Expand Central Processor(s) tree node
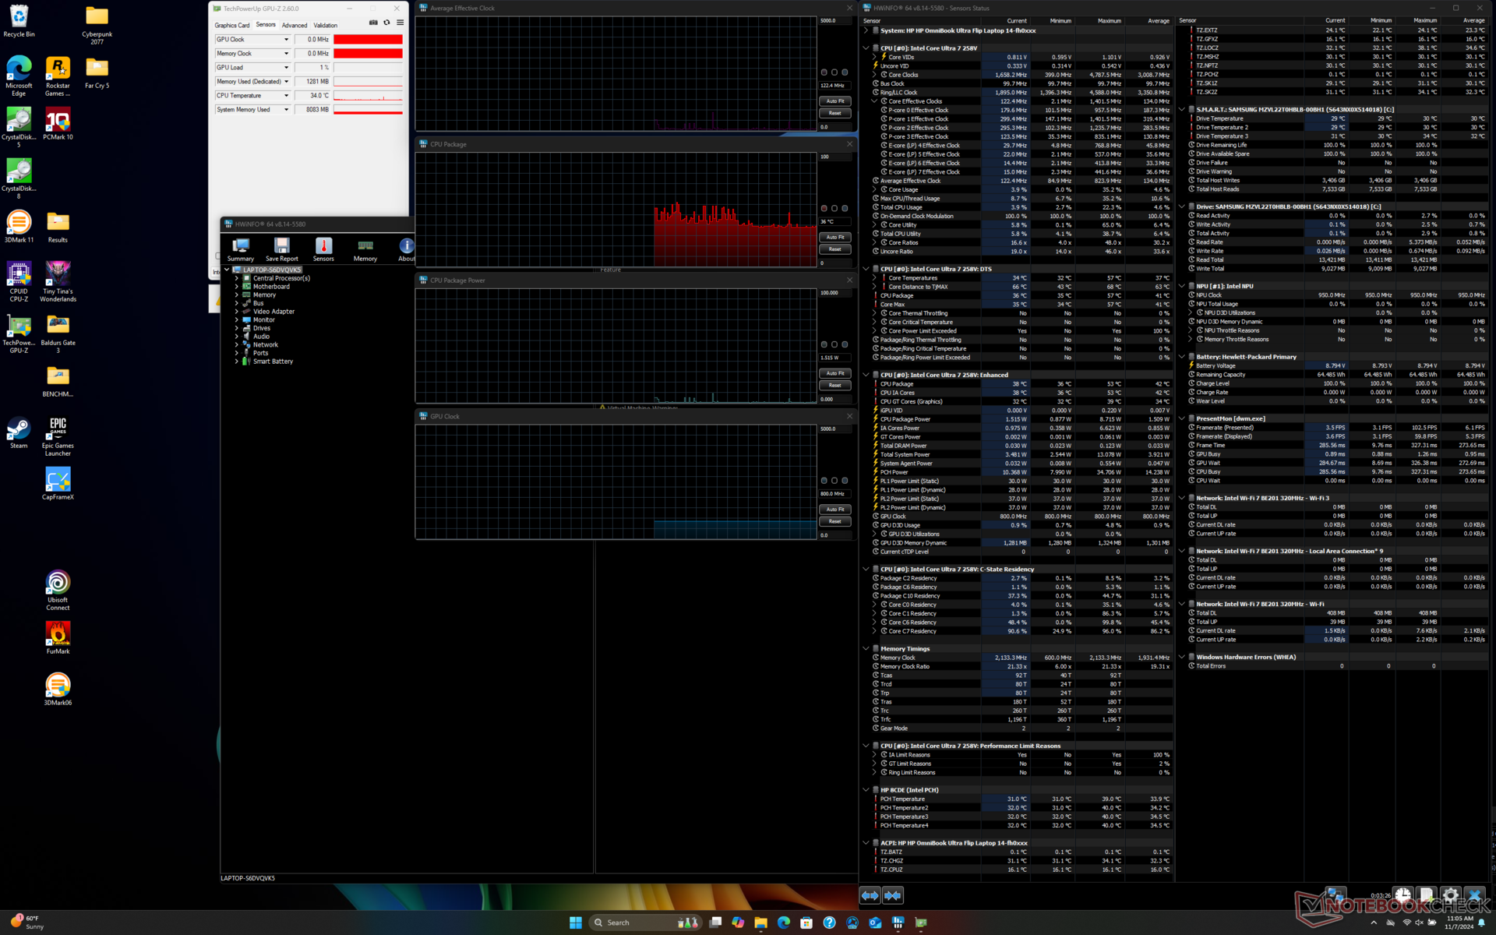The image size is (1496, 935). 237,278
